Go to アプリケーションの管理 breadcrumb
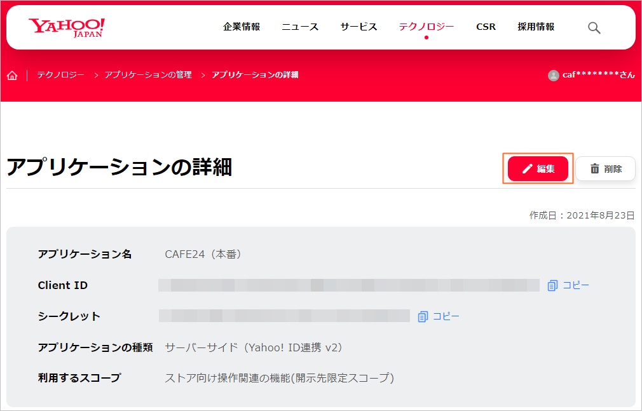This screenshot has height=411, width=642. point(148,75)
